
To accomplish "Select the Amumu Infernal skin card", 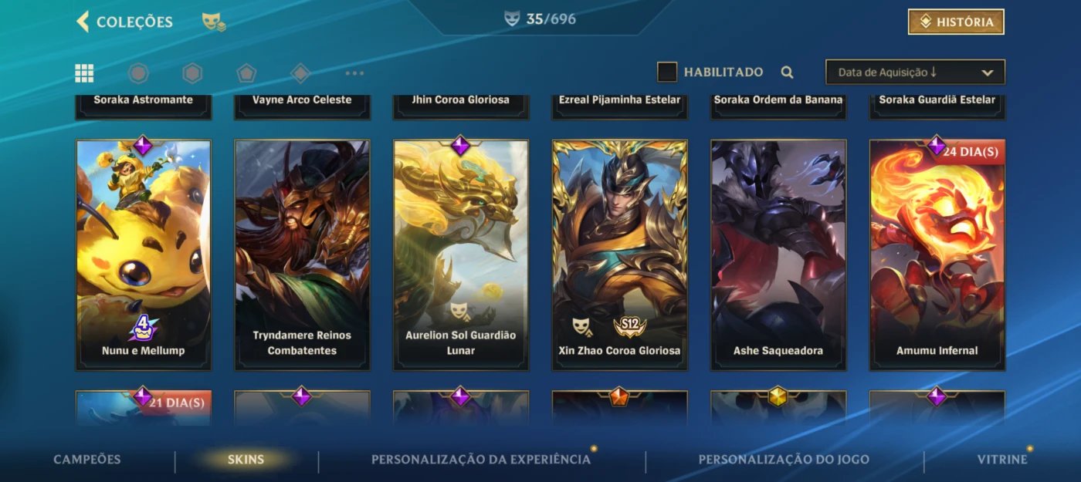I will tap(937, 254).
